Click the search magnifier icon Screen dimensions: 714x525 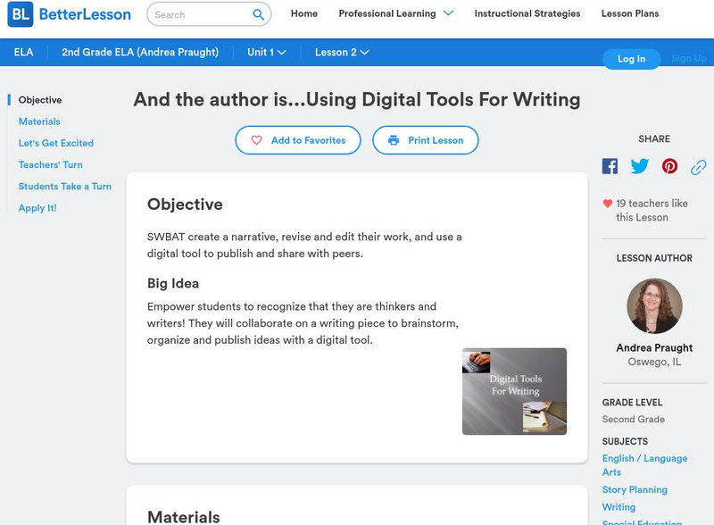[x=258, y=14]
